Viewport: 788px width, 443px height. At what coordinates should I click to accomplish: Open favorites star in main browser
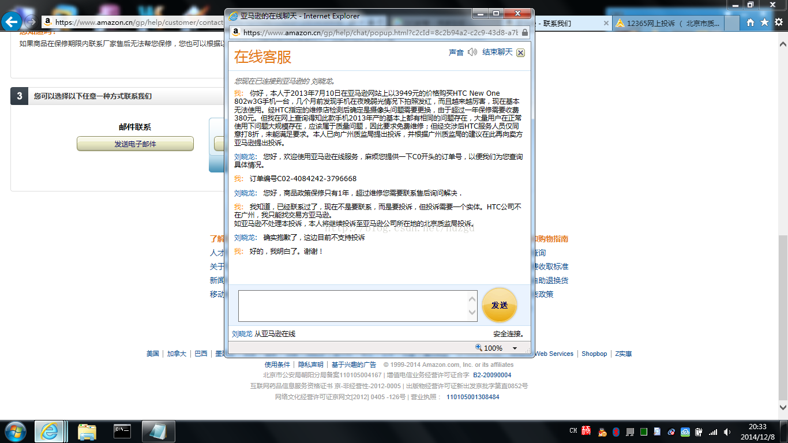pos(764,22)
